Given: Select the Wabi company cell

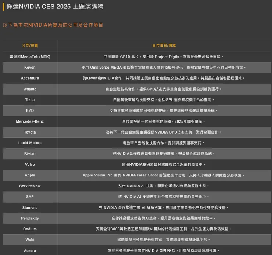Looking at the screenshot, I should click(30, 240).
